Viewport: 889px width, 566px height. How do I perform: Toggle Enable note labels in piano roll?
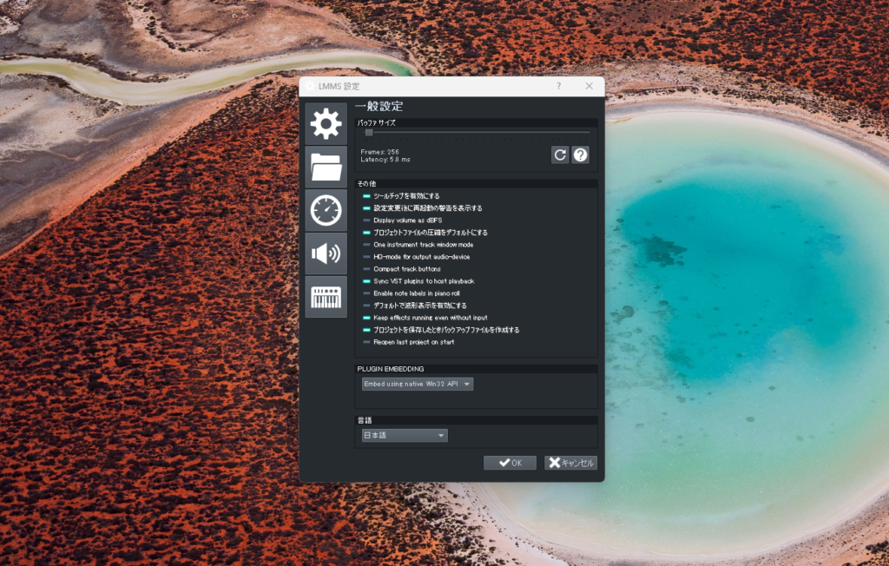tap(366, 293)
